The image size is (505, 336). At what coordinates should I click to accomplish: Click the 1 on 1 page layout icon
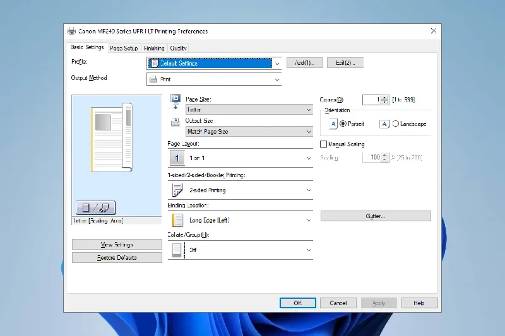(177, 158)
